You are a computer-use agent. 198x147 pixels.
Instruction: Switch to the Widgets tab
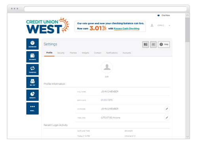click(86, 53)
